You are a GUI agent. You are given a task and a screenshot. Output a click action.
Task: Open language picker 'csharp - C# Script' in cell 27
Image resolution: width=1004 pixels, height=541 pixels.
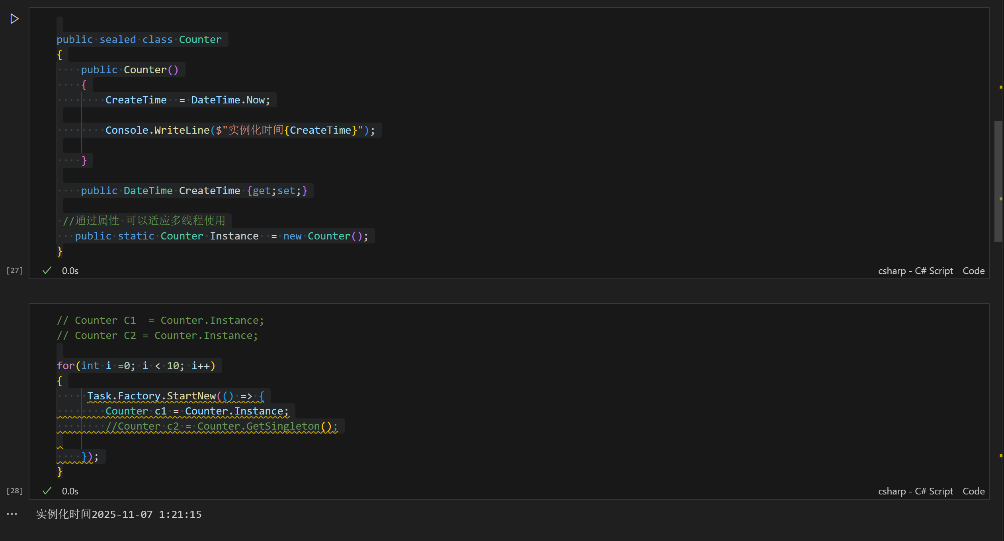click(x=915, y=271)
